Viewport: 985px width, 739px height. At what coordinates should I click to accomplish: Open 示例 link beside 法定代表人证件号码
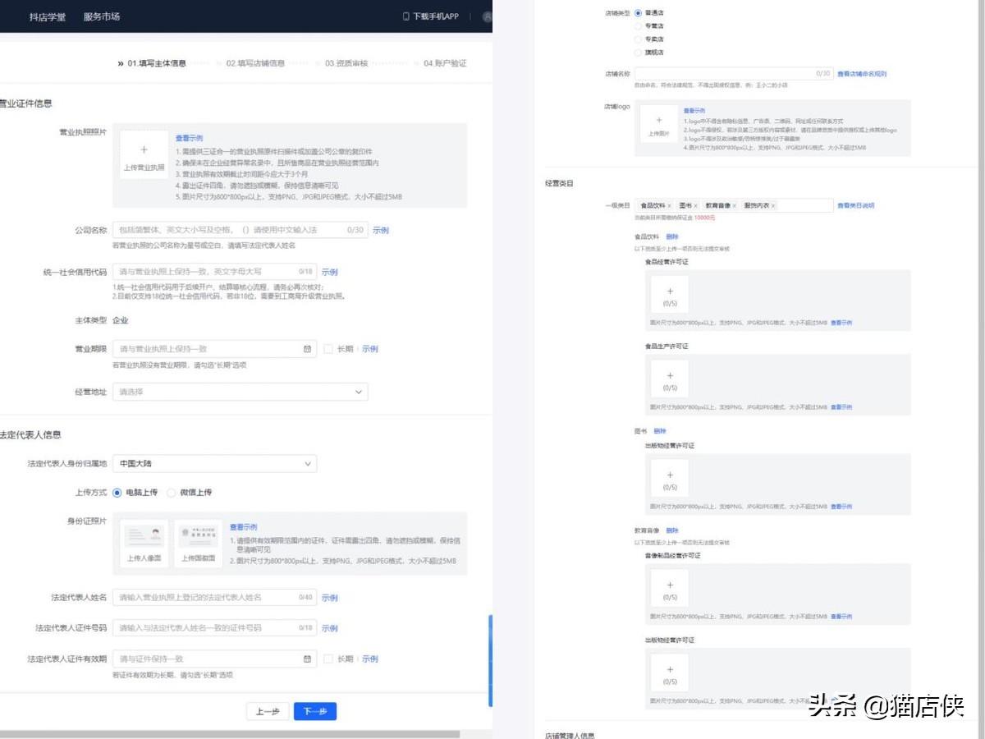[x=329, y=628]
